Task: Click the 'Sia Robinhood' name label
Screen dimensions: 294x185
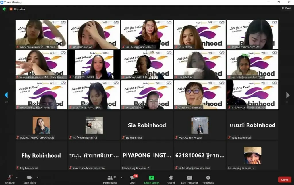Action: (134, 138)
